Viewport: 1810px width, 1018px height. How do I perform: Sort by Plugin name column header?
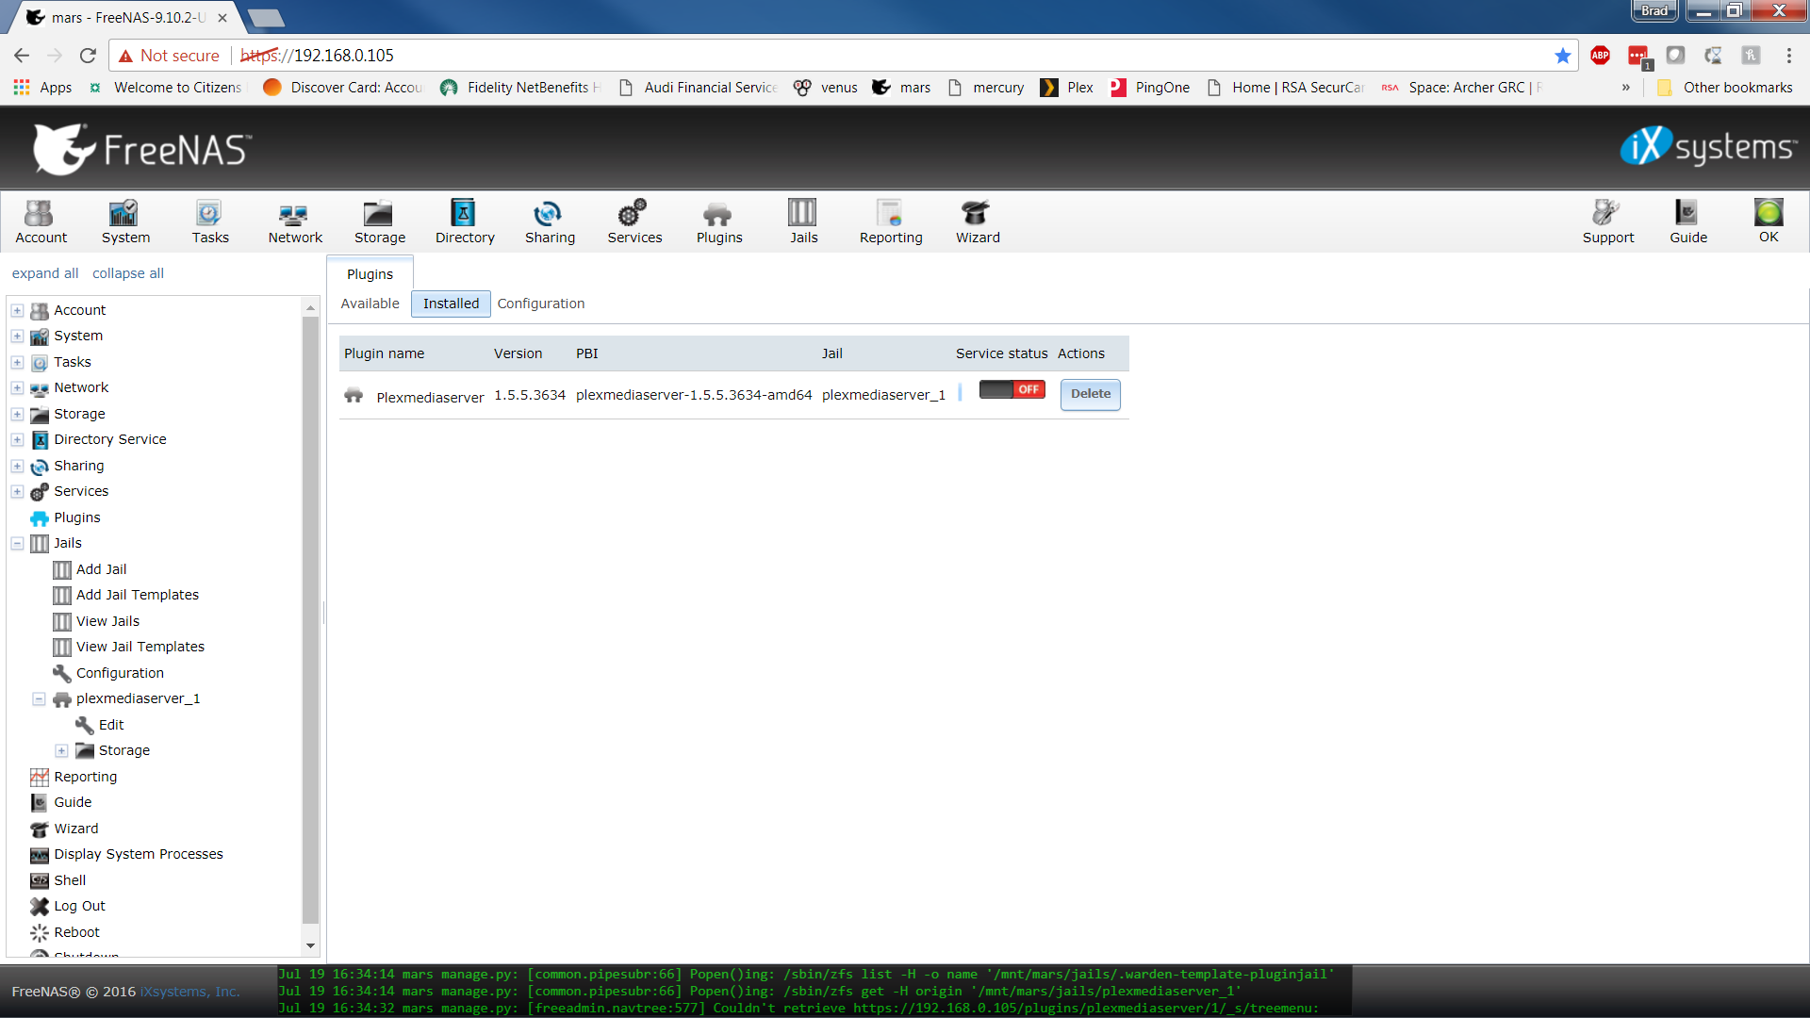click(384, 353)
